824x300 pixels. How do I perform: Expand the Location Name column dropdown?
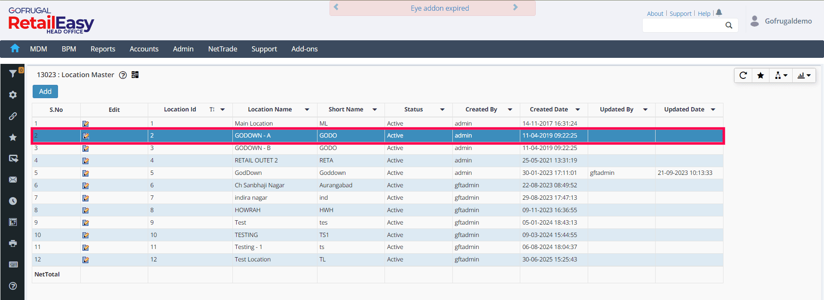(x=307, y=110)
